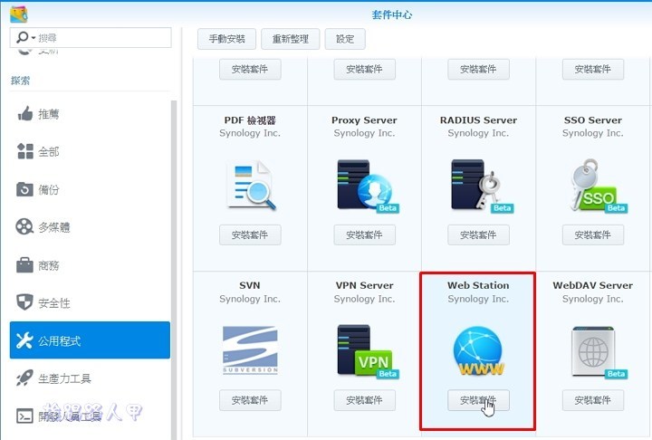The image size is (652, 440).
Task: Click the SSO Server title text
Action: pyautogui.click(x=593, y=120)
